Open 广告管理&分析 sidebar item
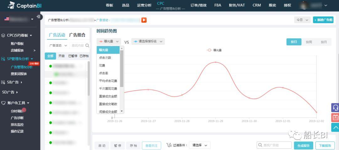339x150 pixels. [x=22, y=67]
